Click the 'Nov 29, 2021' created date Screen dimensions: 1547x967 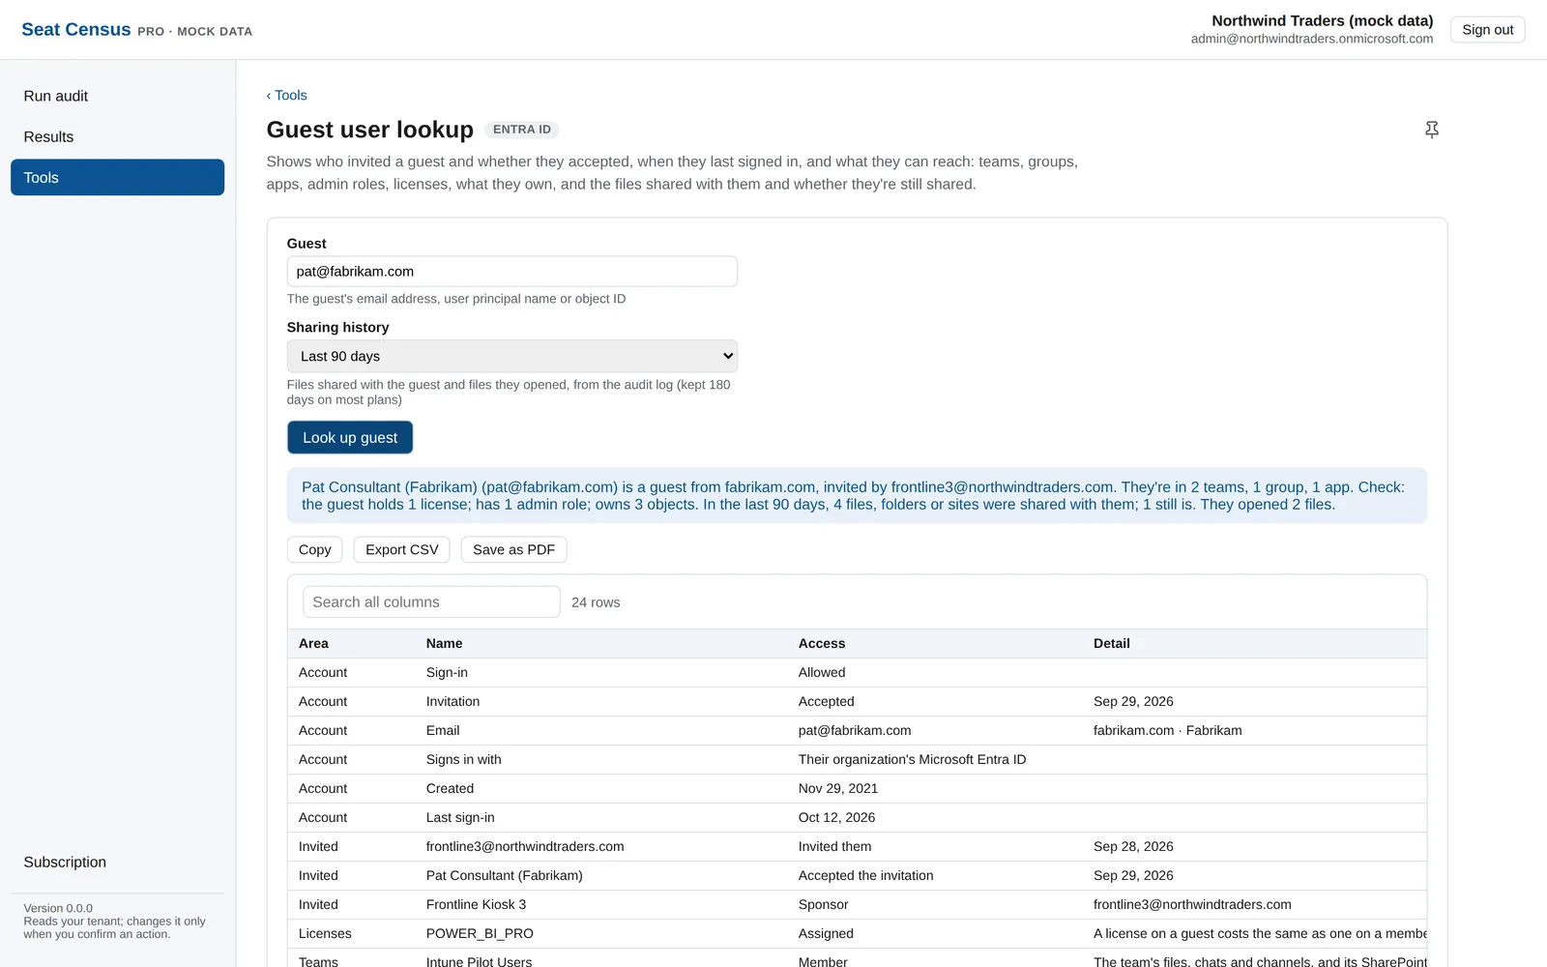[x=838, y=788]
